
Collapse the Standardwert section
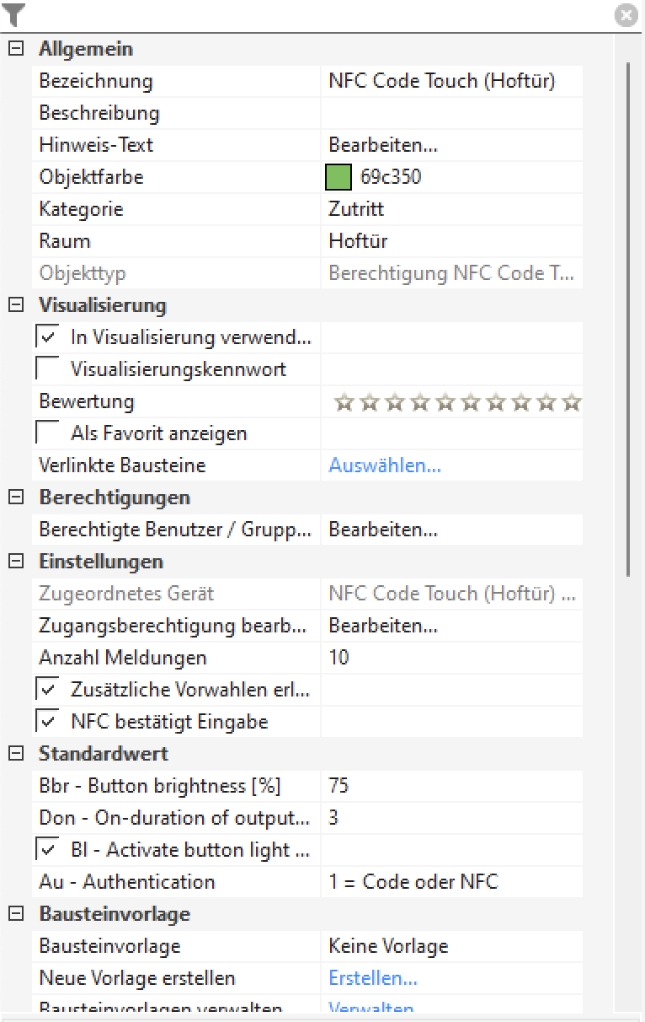pos(15,754)
